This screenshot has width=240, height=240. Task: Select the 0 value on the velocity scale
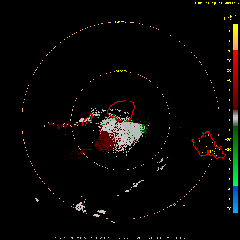(x=230, y=120)
